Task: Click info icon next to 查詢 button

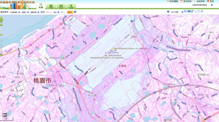Action: (75, 12)
